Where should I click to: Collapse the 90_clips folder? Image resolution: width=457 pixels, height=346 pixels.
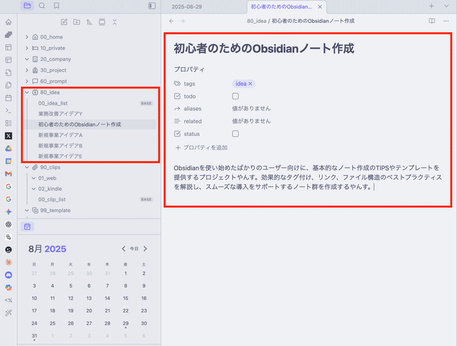(27, 167)
